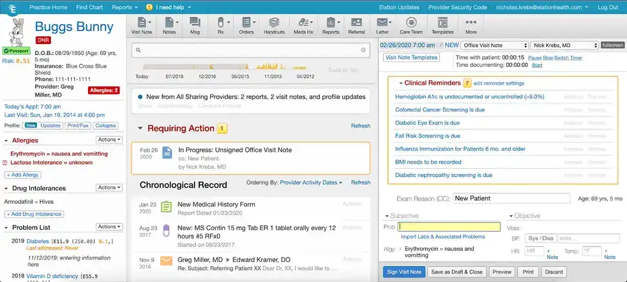The image size is (627, 282).
Task: Open the Office Visit Note type dropdown
Action: tap(494, 46)
